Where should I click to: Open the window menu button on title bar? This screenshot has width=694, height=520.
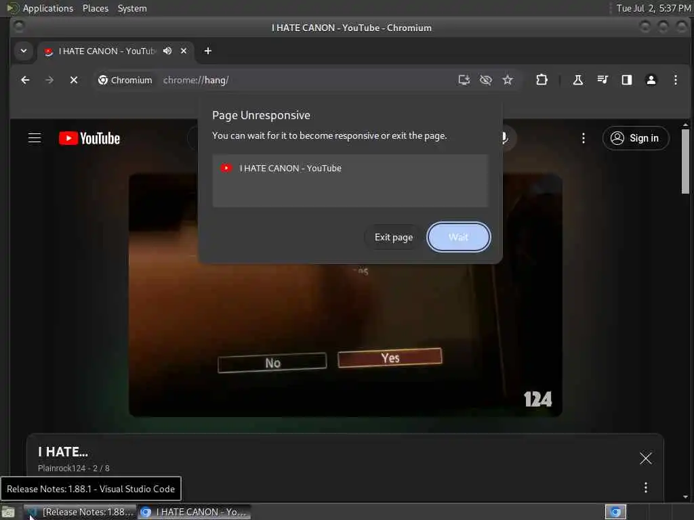[18, 27]
